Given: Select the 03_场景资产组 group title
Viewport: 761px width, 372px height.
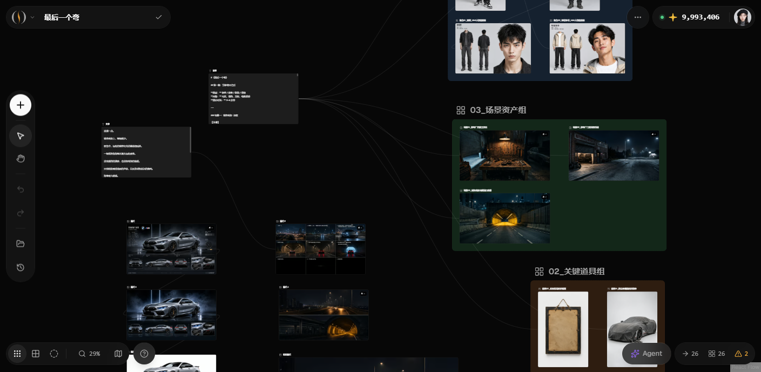Looking at the screenshot, I should 498,110.
